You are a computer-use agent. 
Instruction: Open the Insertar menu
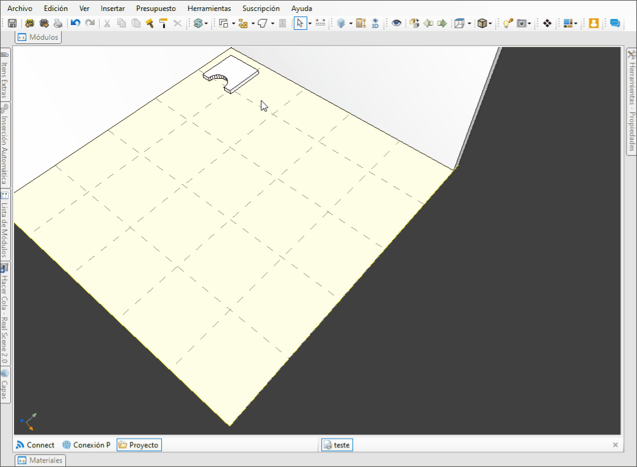point(112,8)
